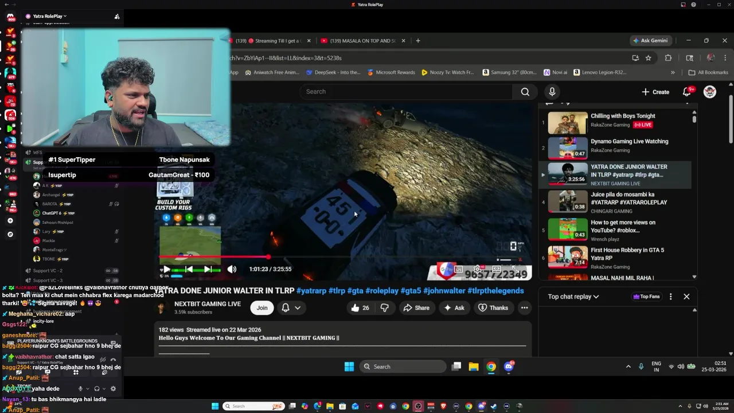Image resolution: width=734 pixels, height=413 pixels.
Task: Click the Thanks button
Action: point(493,308)
